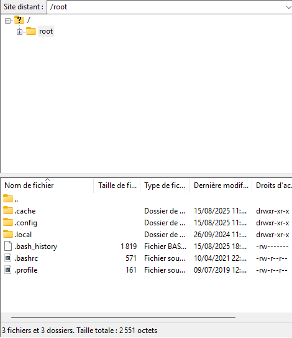
Task: Open the parent directory '..' folder
Action: 11,199
